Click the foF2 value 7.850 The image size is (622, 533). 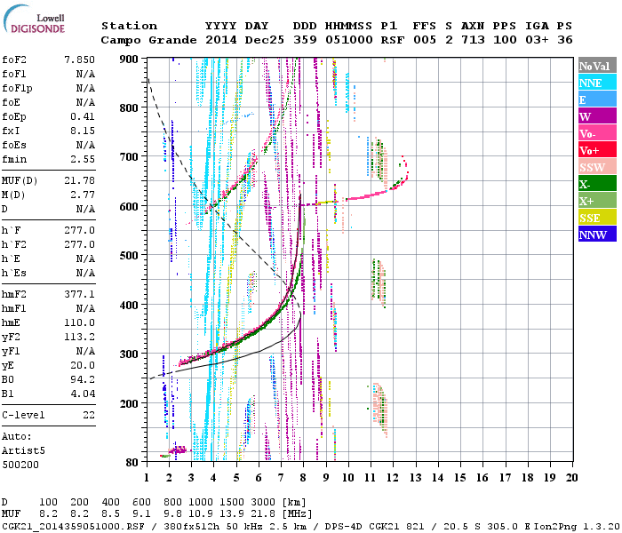pyautogui.click(x=79, y=60)
